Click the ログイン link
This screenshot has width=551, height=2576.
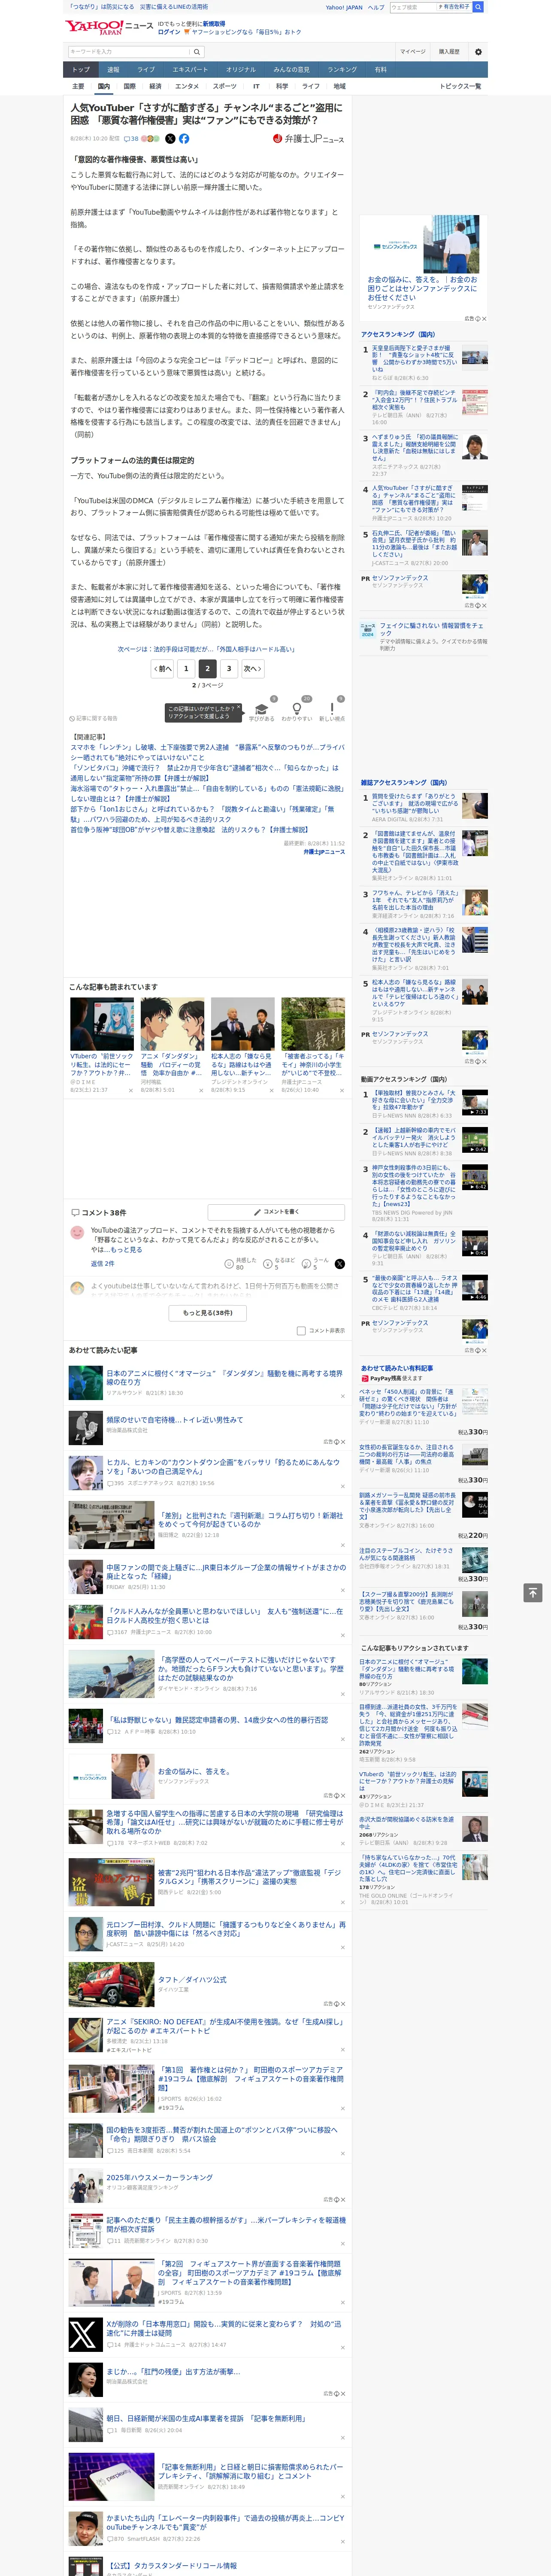tap(169, 32)
